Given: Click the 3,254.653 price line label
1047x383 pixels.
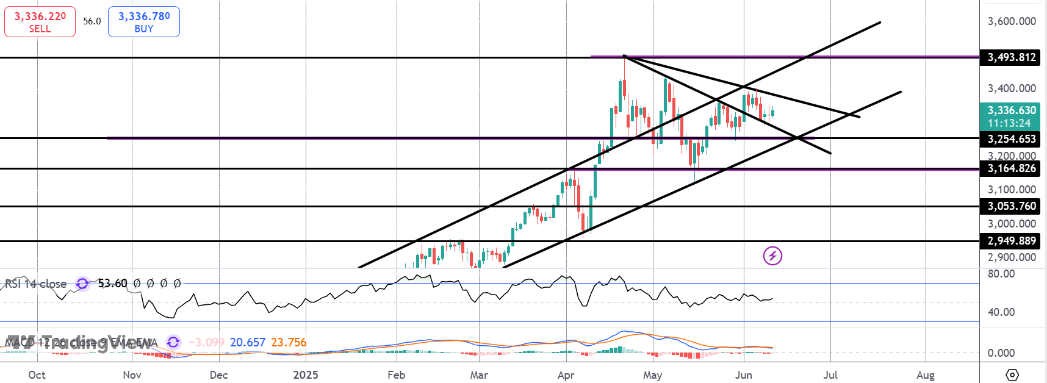Looking at the screenshot, I should point(1010,139).
